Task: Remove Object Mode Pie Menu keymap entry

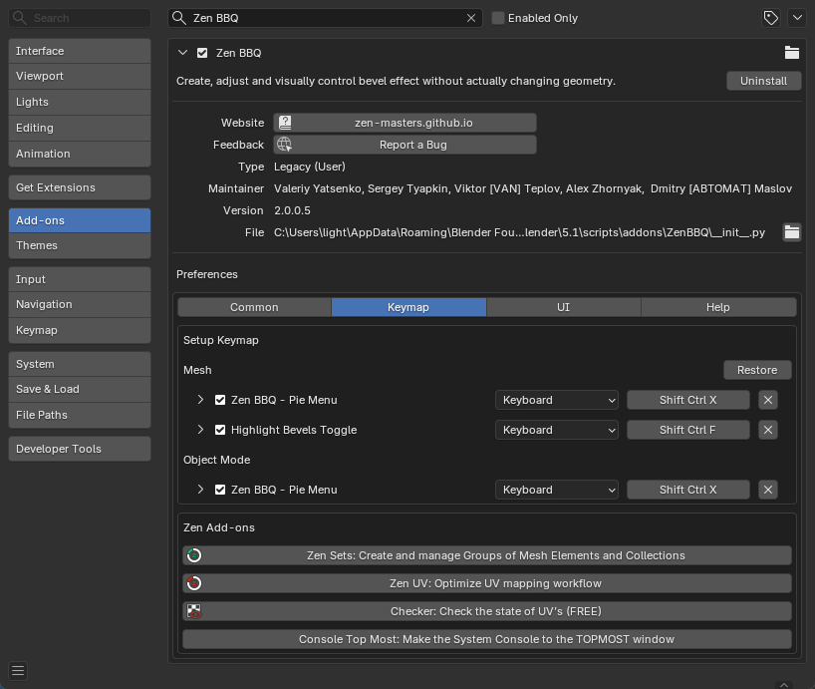Action: 768,490
